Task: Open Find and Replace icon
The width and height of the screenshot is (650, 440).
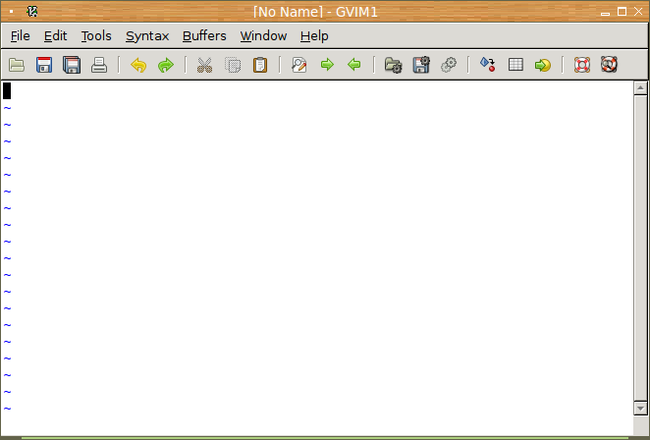Action: pyautogui.click(x=298, y=65)
